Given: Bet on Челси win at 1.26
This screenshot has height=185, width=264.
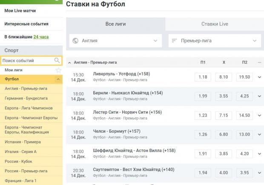Looking at the screenshot, I should (x=203, y=134).
